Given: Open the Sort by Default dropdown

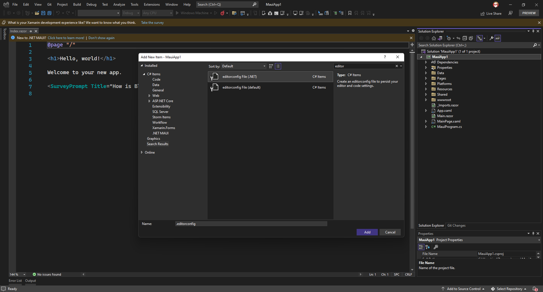Looking at the screenshot, I should point(244,66).
